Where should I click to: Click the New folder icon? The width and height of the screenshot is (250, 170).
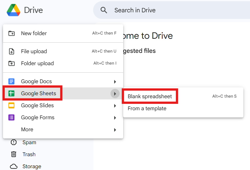pyautogui.click(x=11, y=33)
